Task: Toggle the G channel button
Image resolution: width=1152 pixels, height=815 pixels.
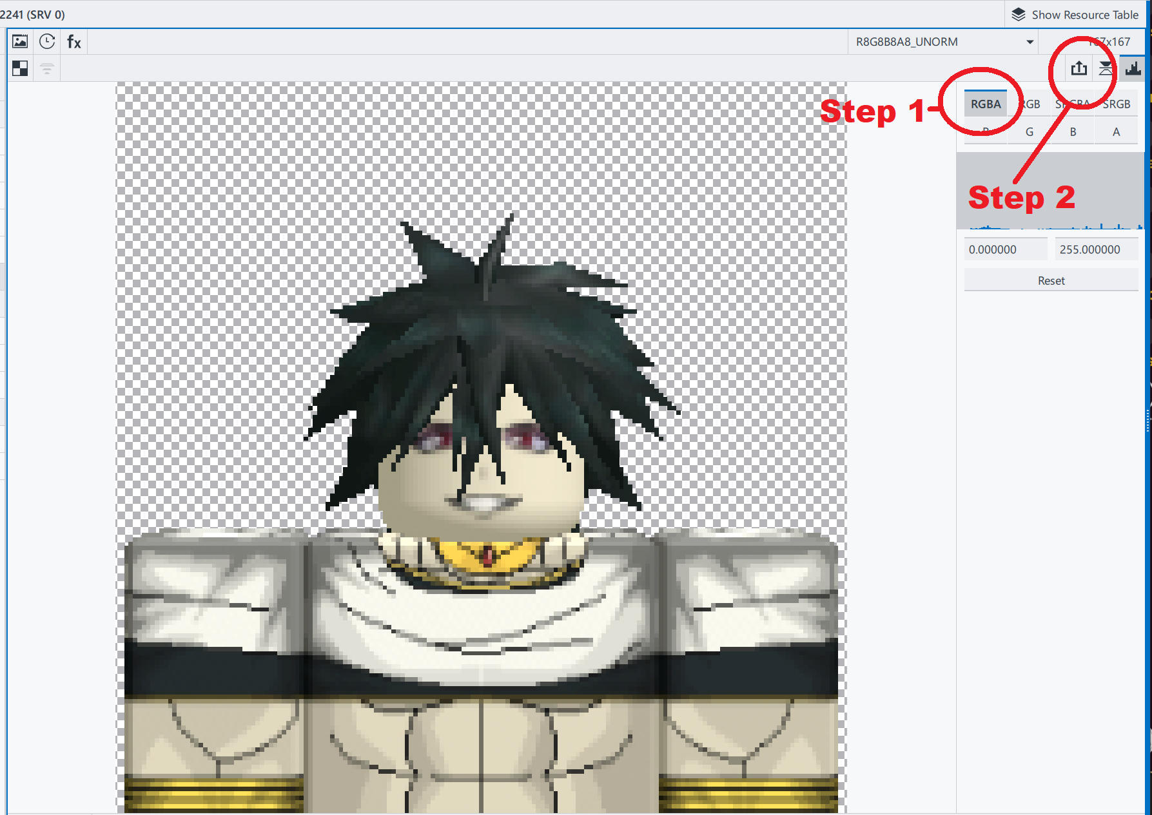Action: coord(1030,131)
